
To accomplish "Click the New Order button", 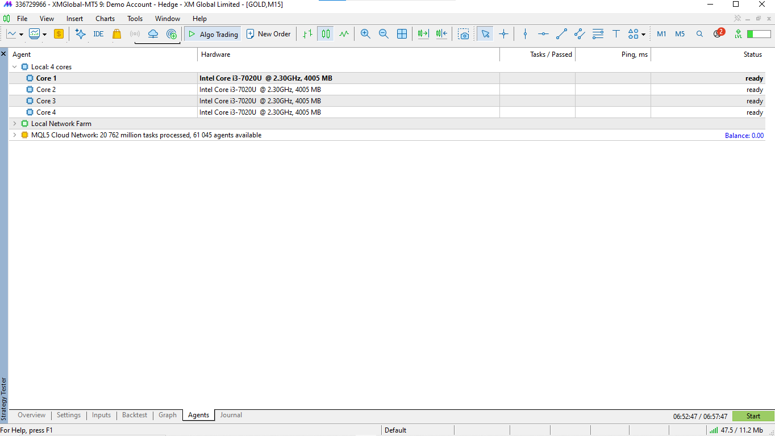I will 268,34.
